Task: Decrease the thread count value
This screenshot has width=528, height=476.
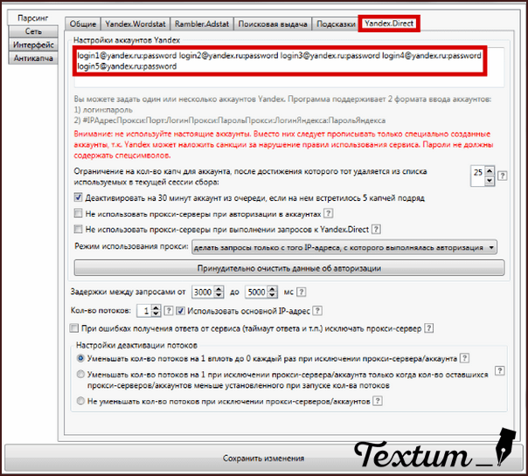Action: tap(156, 314)
